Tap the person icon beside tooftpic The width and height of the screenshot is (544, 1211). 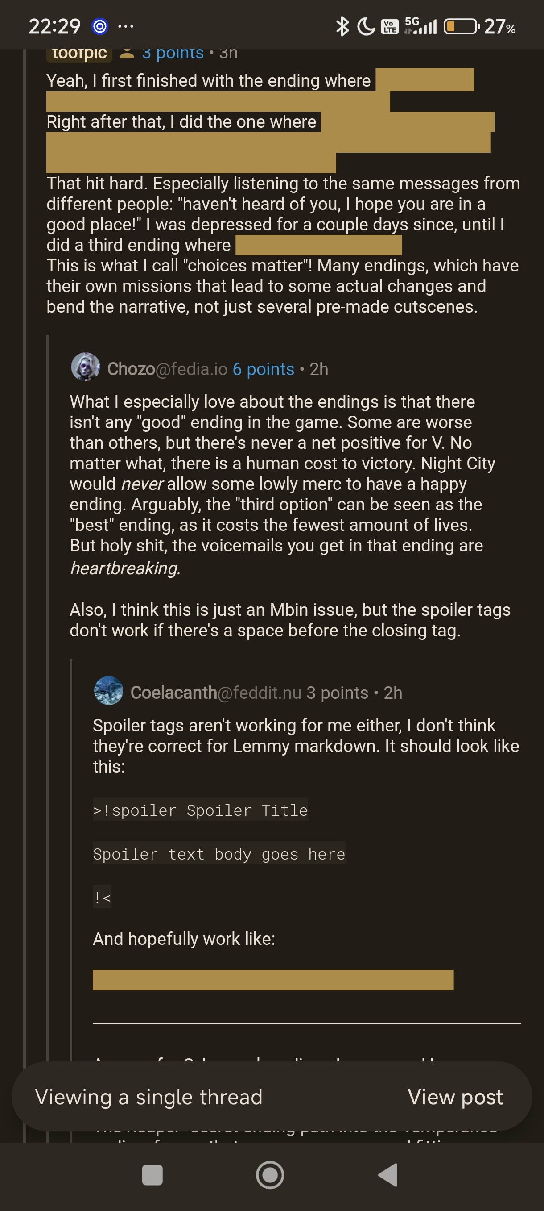pyautogui.click(x=127, y=53)
